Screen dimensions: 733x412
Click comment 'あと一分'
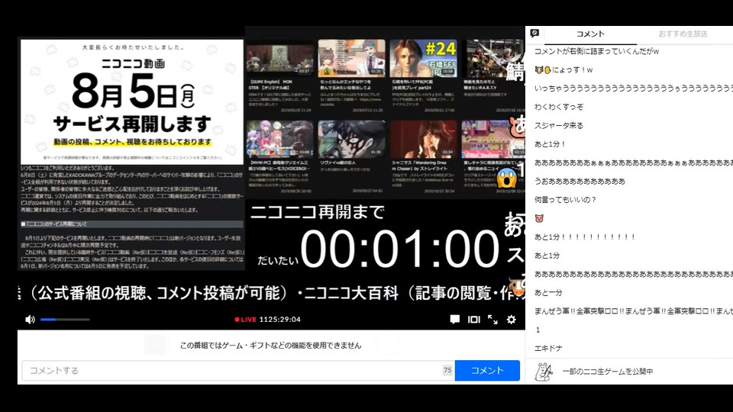pos(548,293)
